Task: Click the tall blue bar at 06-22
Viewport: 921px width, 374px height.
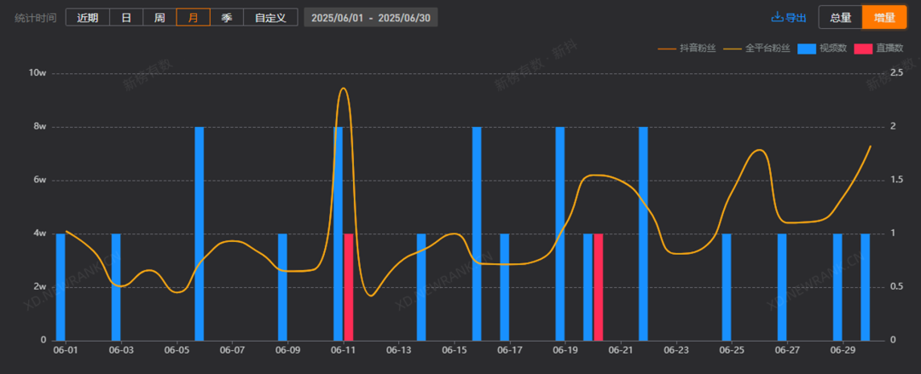Action: point(643,233)
